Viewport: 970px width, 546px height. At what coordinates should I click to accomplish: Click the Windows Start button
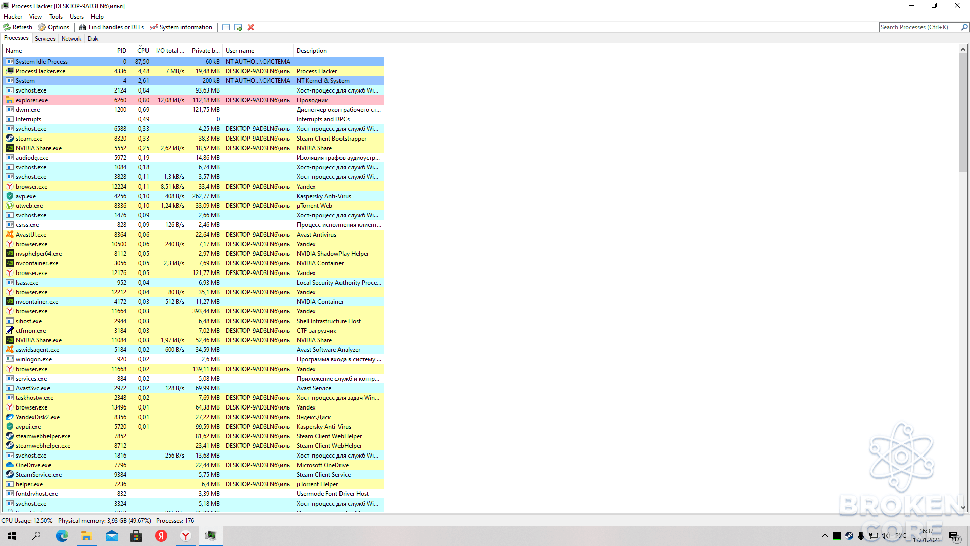(12, 536)
